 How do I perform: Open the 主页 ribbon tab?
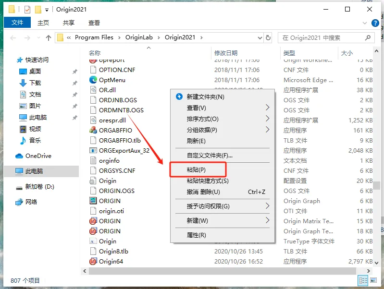click(43, 23)
